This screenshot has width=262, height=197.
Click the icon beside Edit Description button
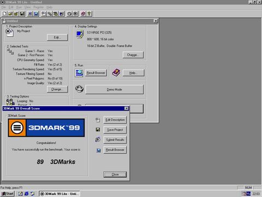point(98,120)
